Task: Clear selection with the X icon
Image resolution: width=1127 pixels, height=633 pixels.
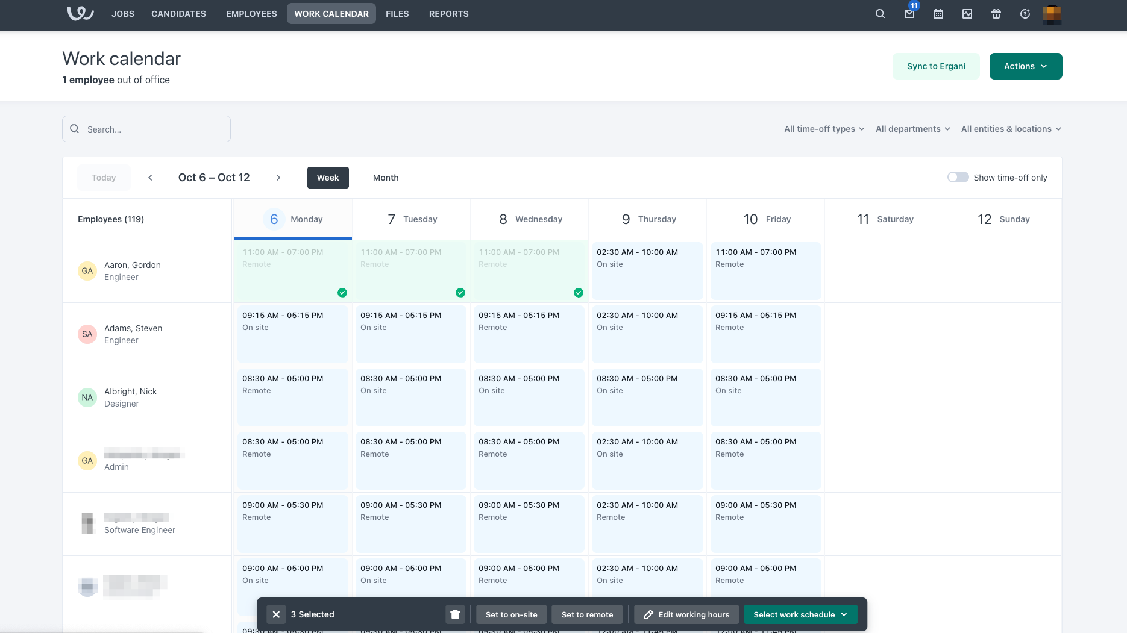Action: (x=276, y=614)
